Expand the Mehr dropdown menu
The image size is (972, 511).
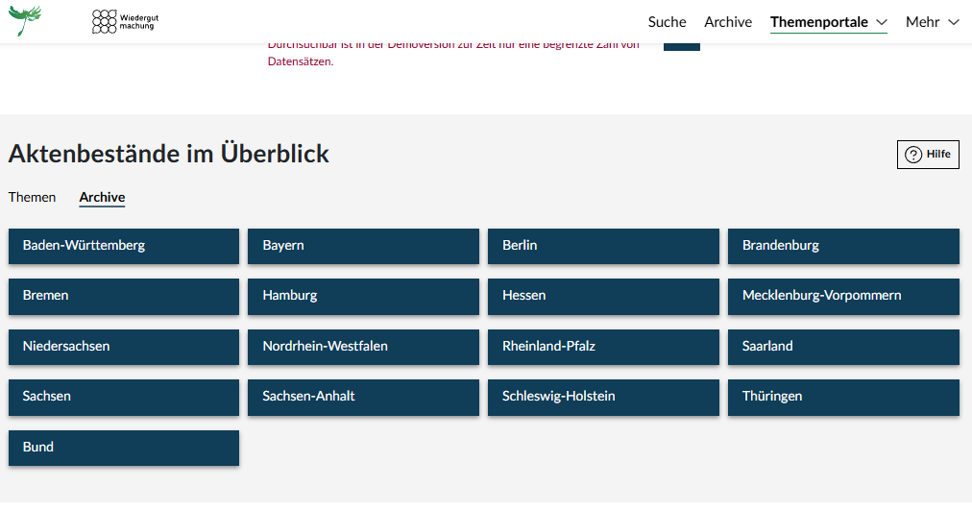click(932, 22)
